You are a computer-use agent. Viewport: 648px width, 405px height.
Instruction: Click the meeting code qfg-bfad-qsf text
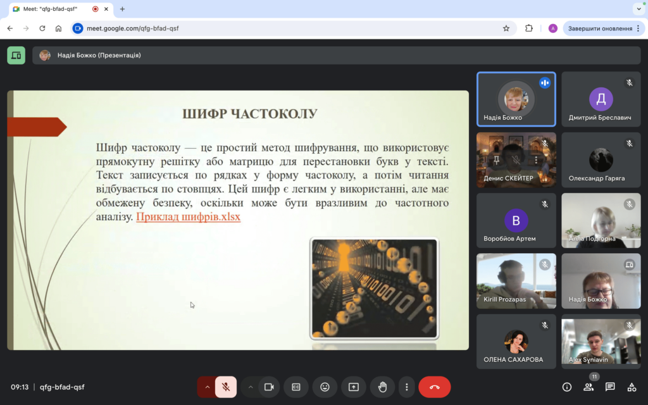[x=62, y=387]
